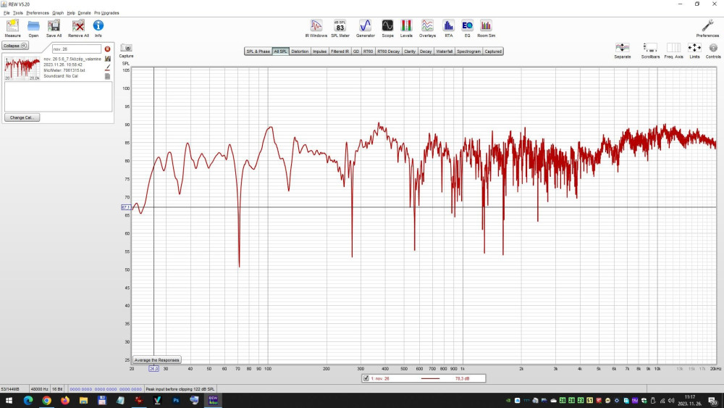Collapse the measurements side panel
Viewport: 724px width, 408px height.
pos(14,46)
